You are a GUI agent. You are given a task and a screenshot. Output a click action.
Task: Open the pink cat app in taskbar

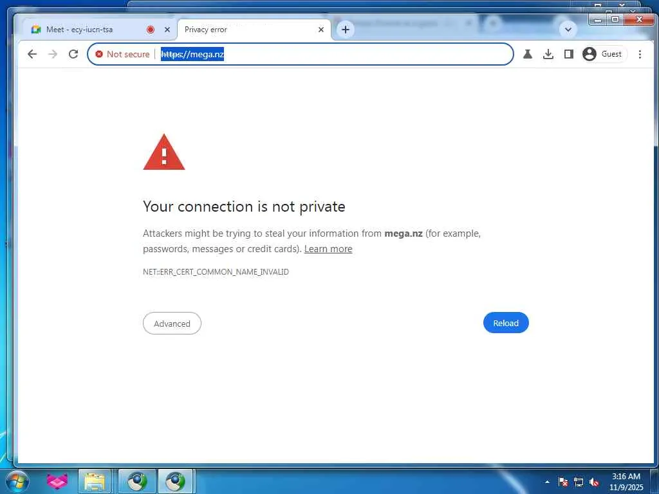[x=57, y=481]
